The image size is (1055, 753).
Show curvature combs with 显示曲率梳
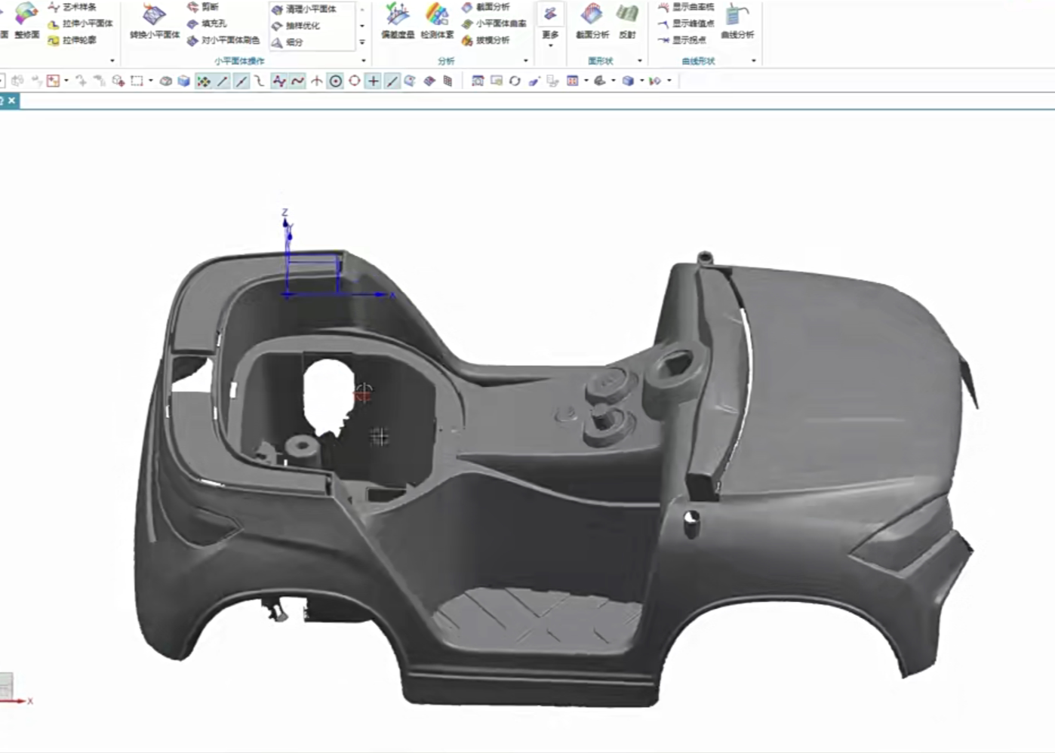click(x=685, y=7)
